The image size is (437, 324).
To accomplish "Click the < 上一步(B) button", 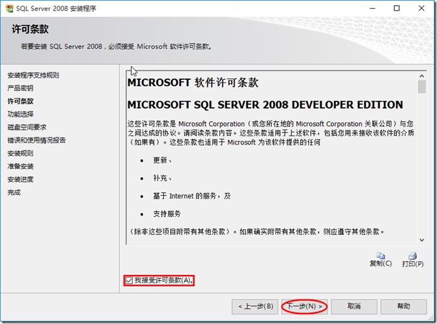I will click(x=255, y=306).
